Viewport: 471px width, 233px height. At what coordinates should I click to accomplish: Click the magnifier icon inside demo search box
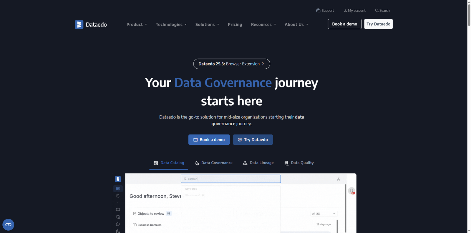(185, 179)
